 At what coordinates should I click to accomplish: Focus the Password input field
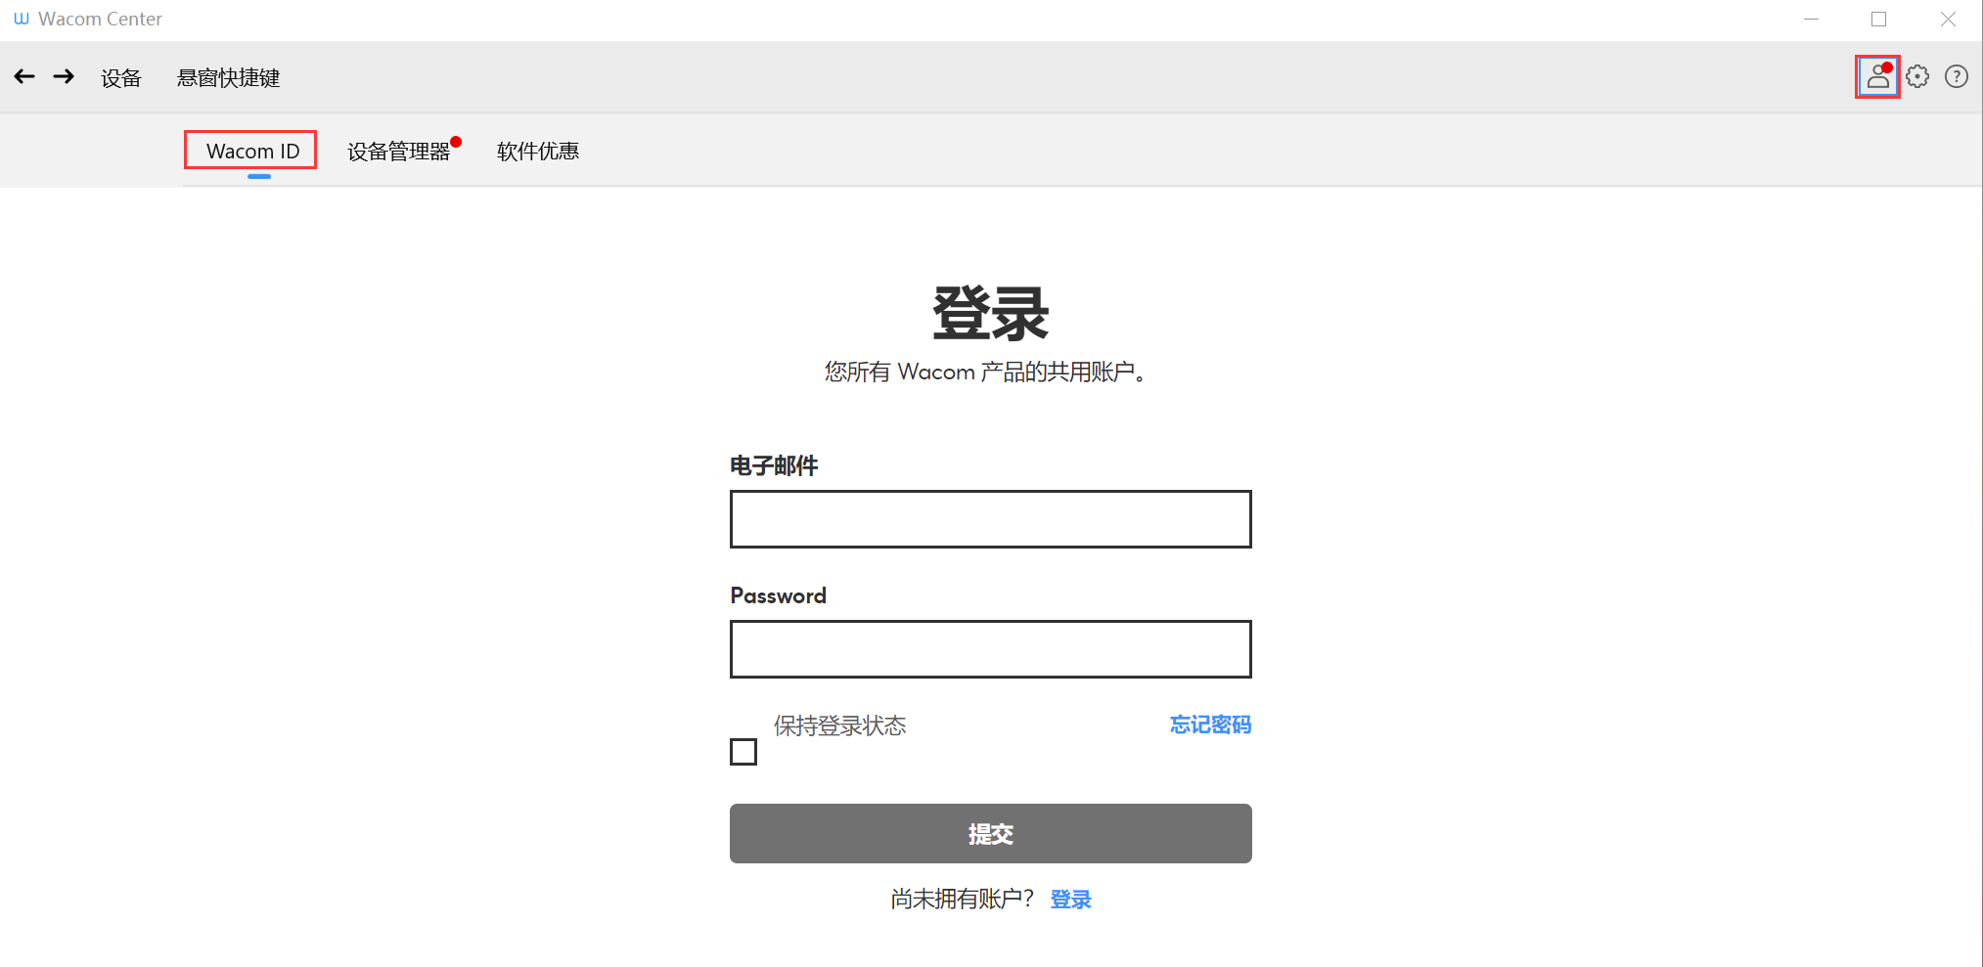990,649
